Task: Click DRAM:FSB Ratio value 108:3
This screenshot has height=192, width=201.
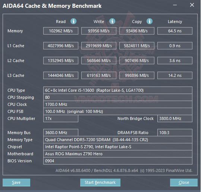Action: pos(175,133)
